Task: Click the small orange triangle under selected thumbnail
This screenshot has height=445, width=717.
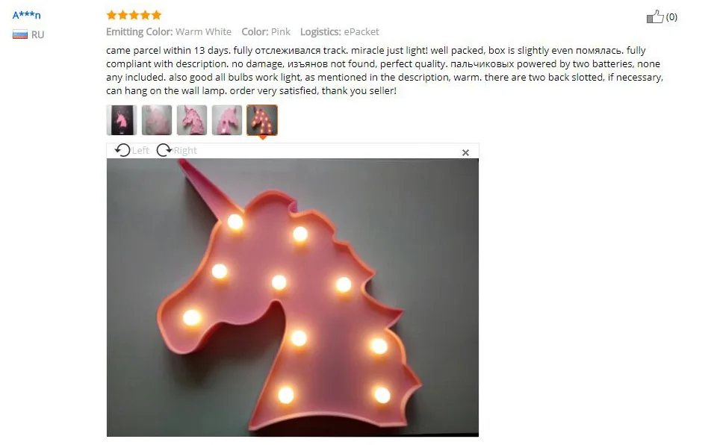Action: tap(262, 137)
